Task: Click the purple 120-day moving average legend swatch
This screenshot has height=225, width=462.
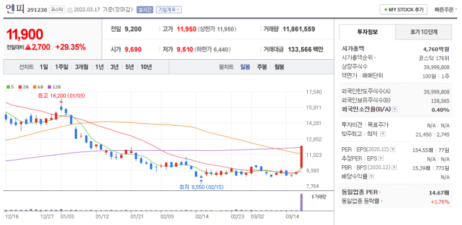Action: 50,87
